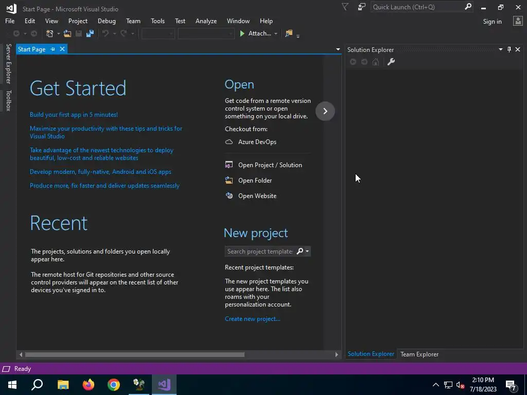The height and width of the screenshot is (395, 527).
Task: Click the Save All toolbar icon
Action: point(90,33)
